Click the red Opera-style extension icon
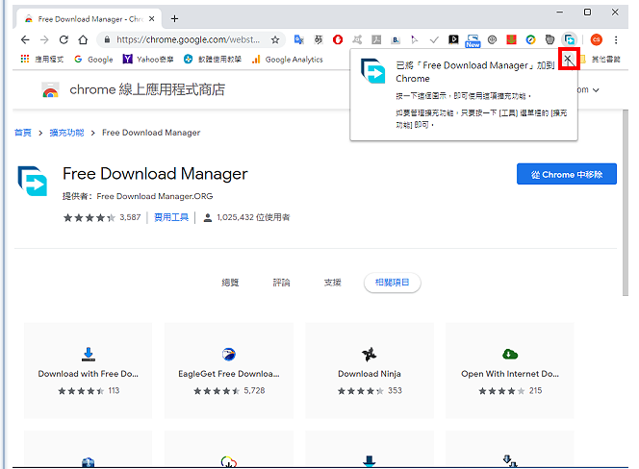 tap(338, 39)
